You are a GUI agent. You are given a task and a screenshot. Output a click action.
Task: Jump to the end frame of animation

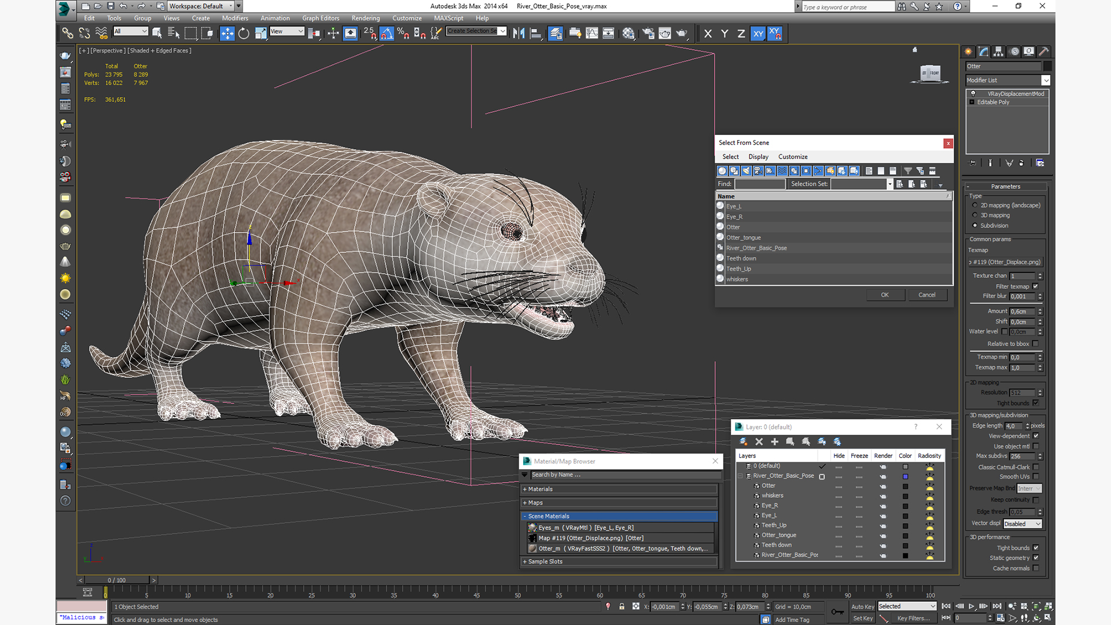pyautogui.click(x=996, y=606)
